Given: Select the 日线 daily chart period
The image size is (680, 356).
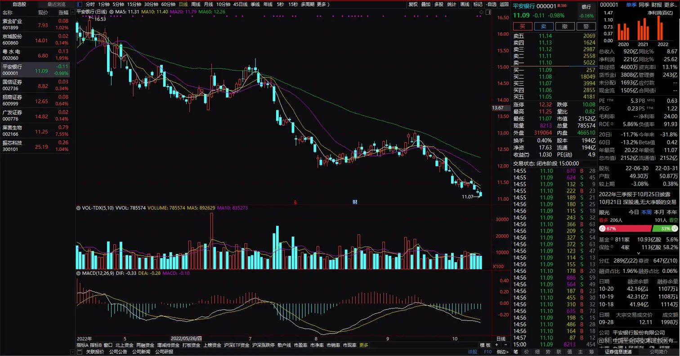Looking at the screenshot, I should (x=183, y=4).
